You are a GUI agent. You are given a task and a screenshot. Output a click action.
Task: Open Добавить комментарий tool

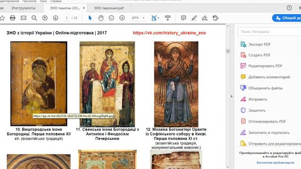click(x=265, y=77)
